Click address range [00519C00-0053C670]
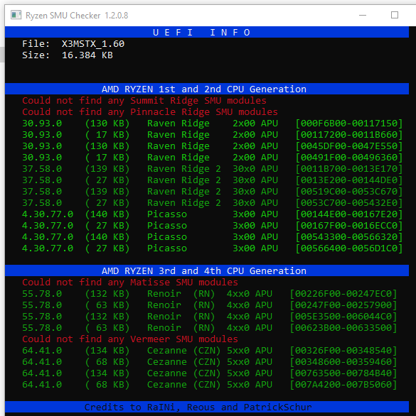The width and height of the screenshot is (416, 416). click(x=349, y=192)
